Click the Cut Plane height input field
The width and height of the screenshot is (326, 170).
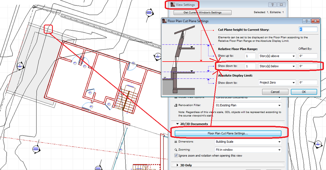[x=308, y=30]
